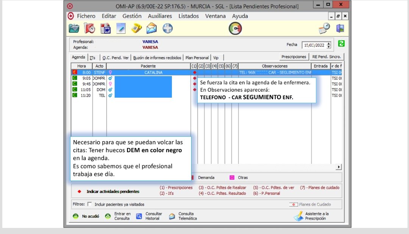Open Consultar Historial

pos(149,216)
